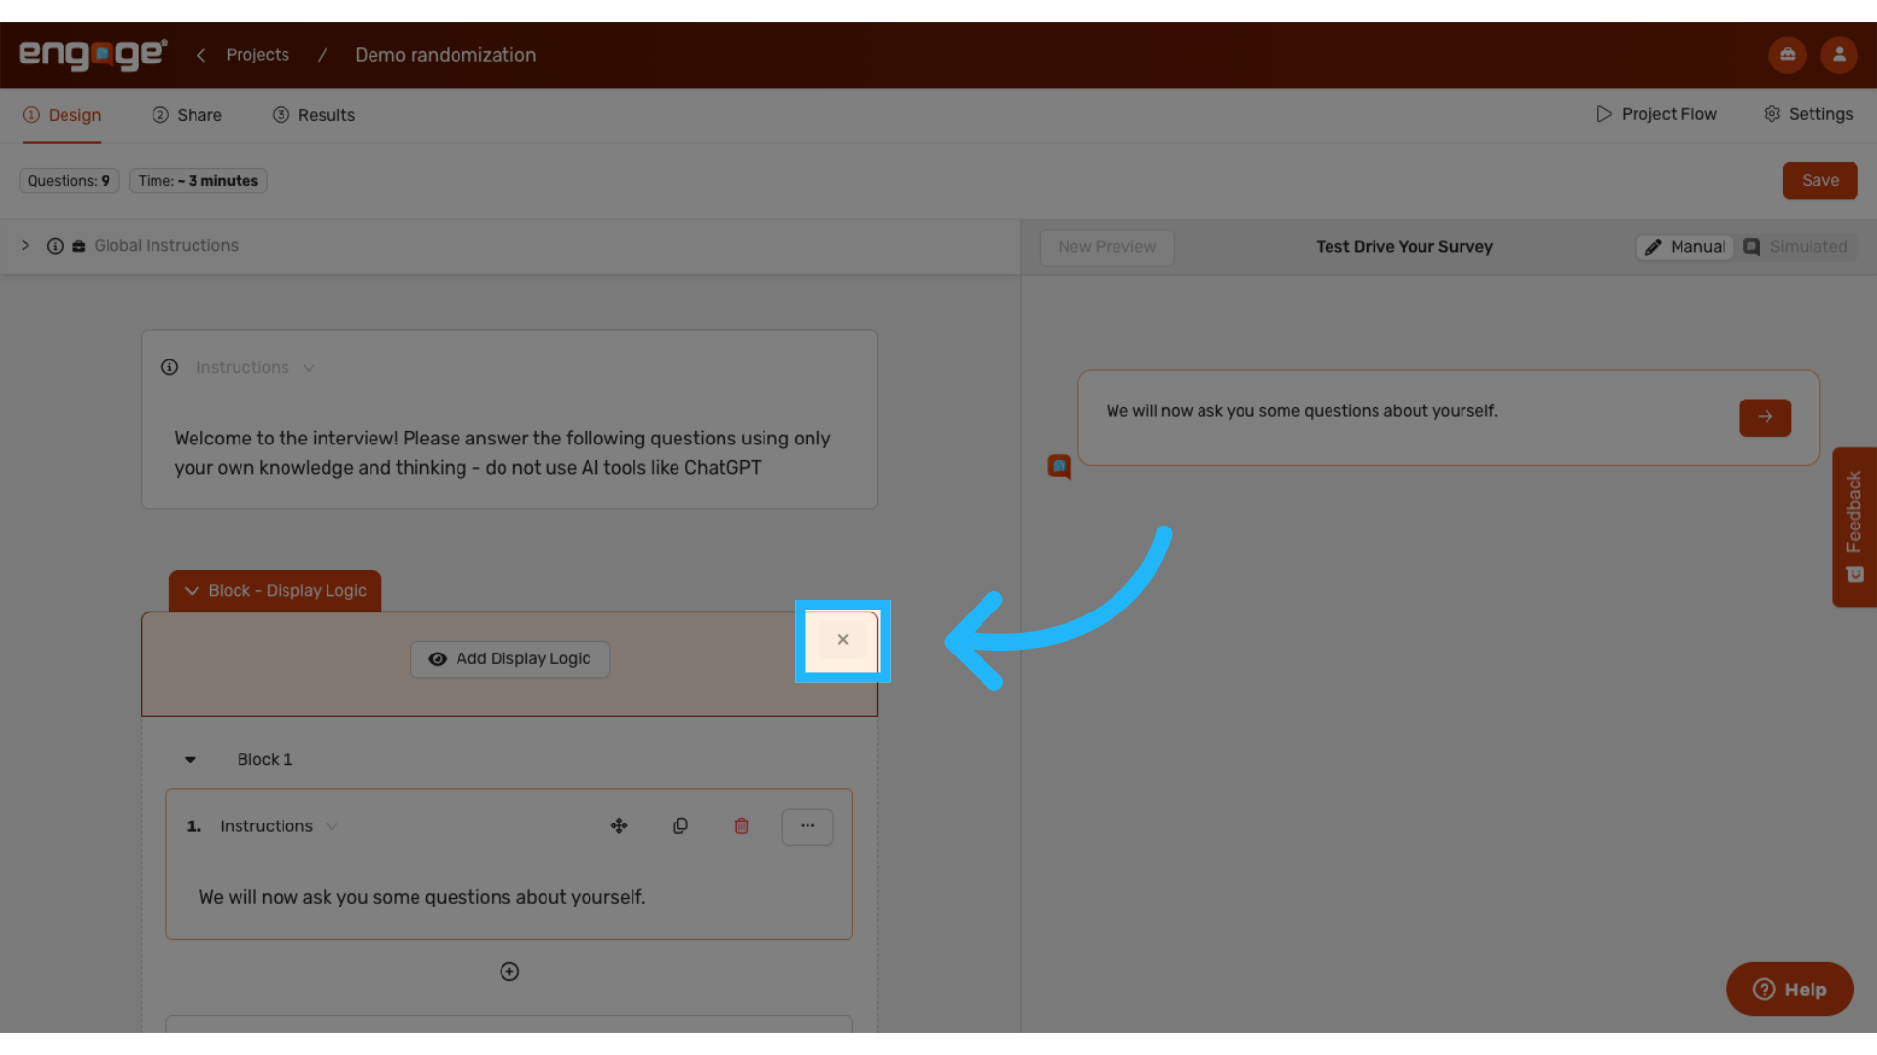1877x1055 pixels.
Task: Edit the Welcome to the interview text
Action: [502, 453]
